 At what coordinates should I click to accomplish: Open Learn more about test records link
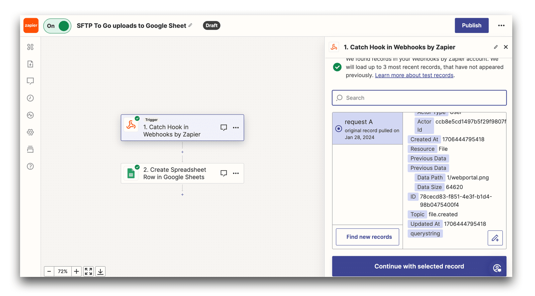pos(414,75)
